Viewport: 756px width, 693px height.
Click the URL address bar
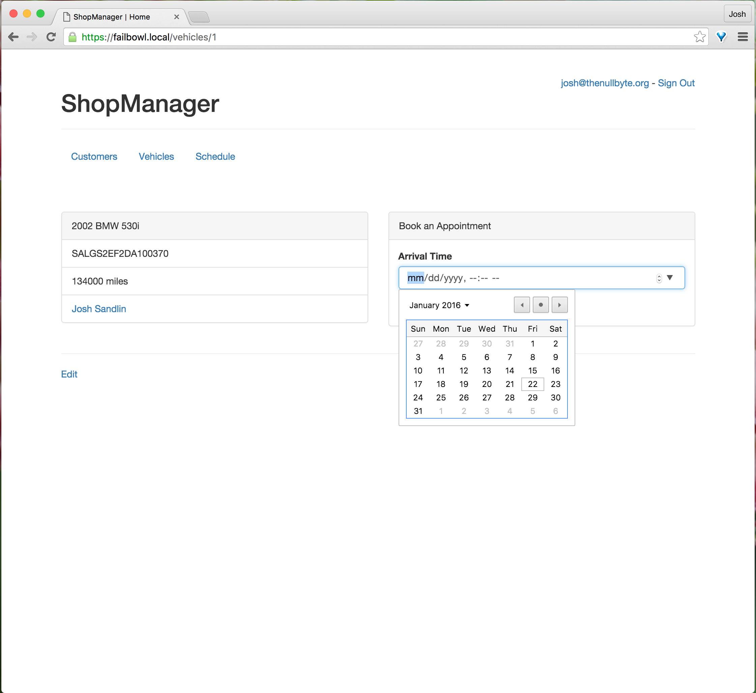point(375,37)
